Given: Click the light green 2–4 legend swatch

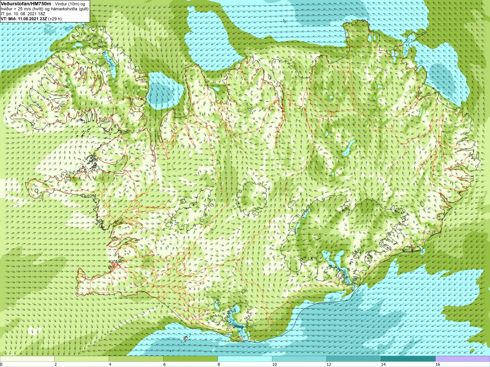Looking at the screenshot, I should click(82, 359).
